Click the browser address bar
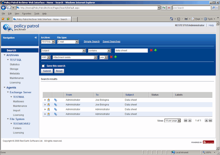 point(87,8)
